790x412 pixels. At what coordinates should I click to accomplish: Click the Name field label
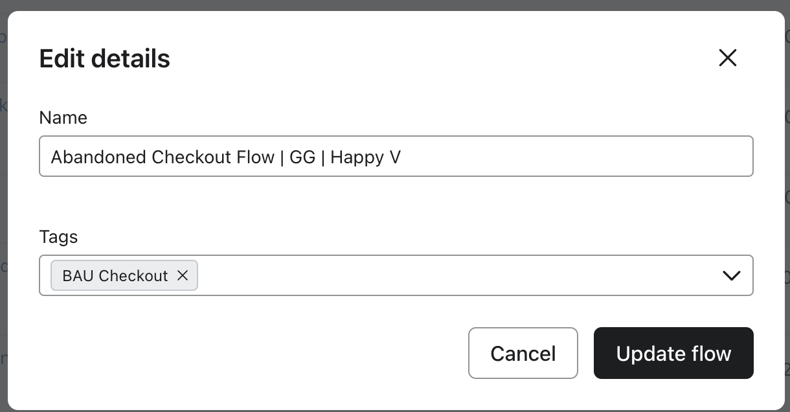(x=63, y=117)
